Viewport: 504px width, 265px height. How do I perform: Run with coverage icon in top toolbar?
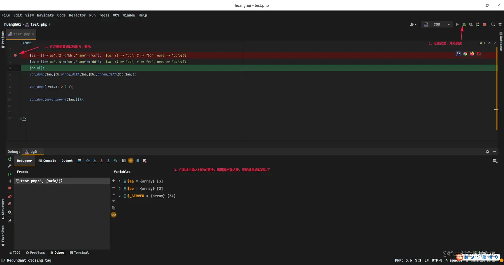click(471, 24)
